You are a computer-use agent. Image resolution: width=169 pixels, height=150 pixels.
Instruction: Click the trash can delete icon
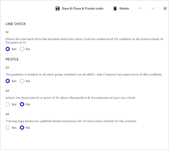pyautogui.click(x=115, y=9)
